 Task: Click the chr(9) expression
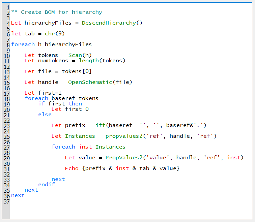(x=55, y=34)
